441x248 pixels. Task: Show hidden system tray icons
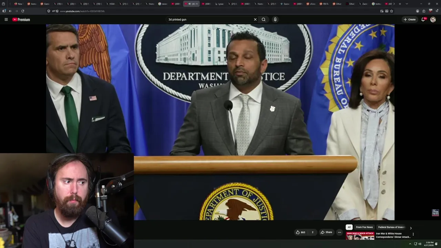coord(410,244)
